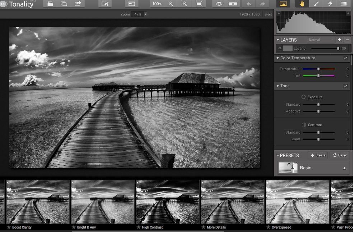Remove layer with minus button
This screenshot has height=238, width=359.
348,40
